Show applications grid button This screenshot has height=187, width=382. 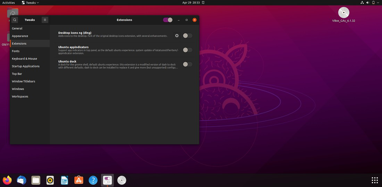(375, 180)
